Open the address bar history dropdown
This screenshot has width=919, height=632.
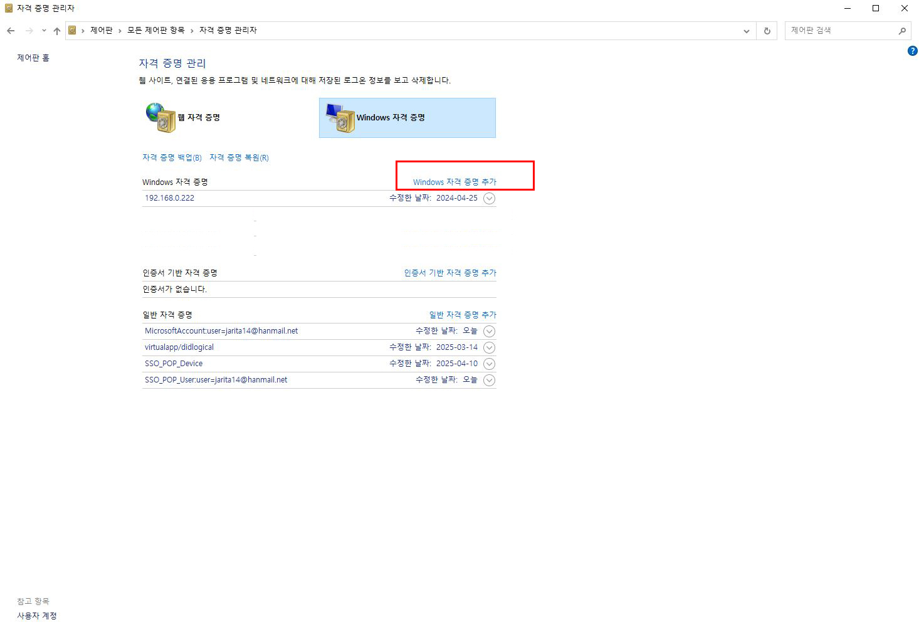point(746,31)
